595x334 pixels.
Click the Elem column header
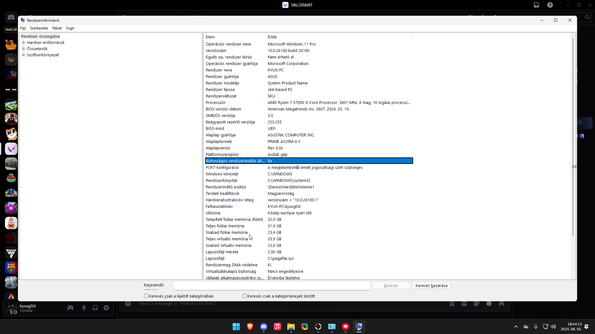(235, 37)
